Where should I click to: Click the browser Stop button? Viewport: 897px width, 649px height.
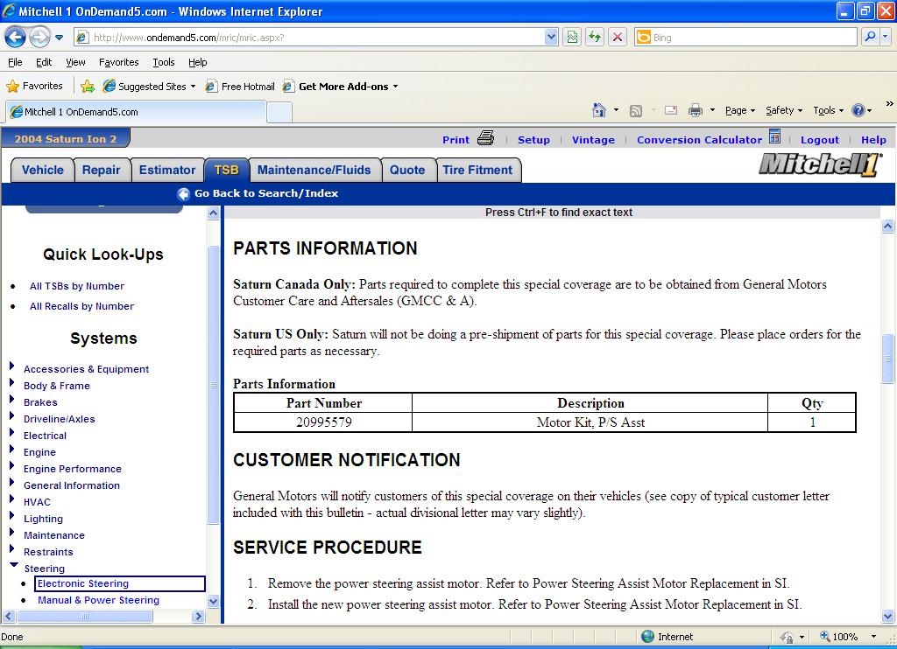(x=618, y=38)
